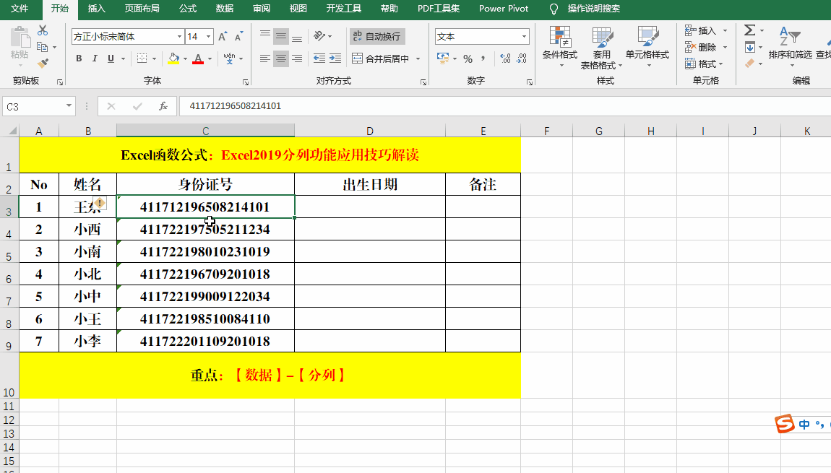The width and height of the screenshot is (831, 473).
Task: Switch to the 插入 tab
Action: (x=96, y=9)
